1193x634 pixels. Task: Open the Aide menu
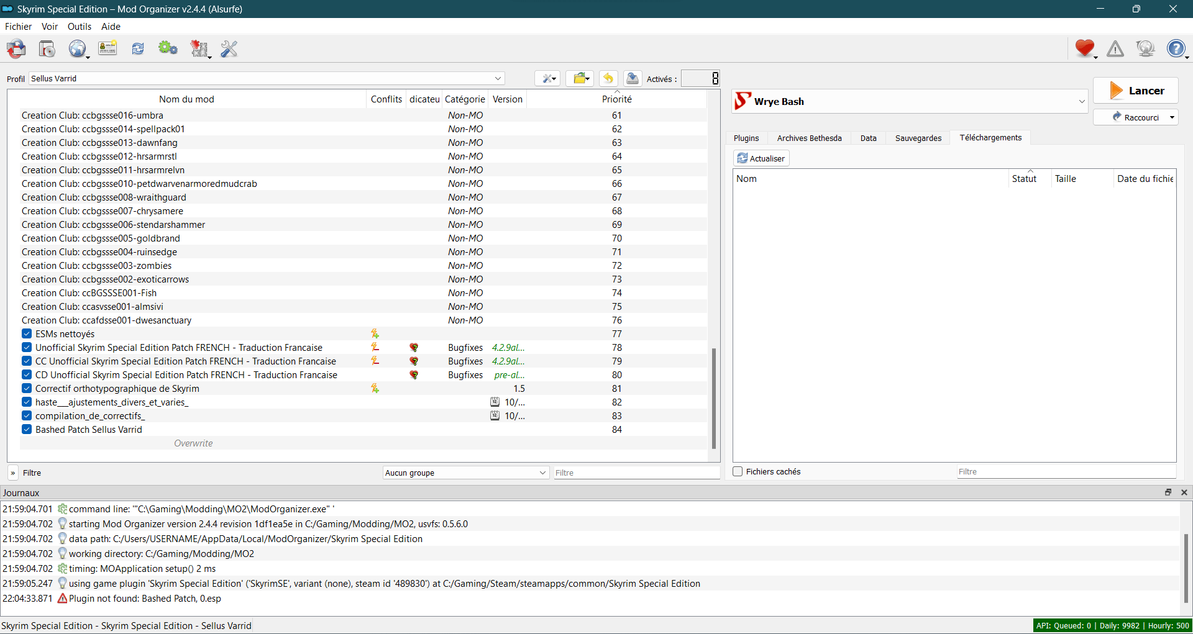click(111, 27)
